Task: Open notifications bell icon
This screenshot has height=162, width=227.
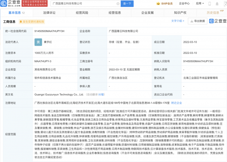Action: (217, 4)
